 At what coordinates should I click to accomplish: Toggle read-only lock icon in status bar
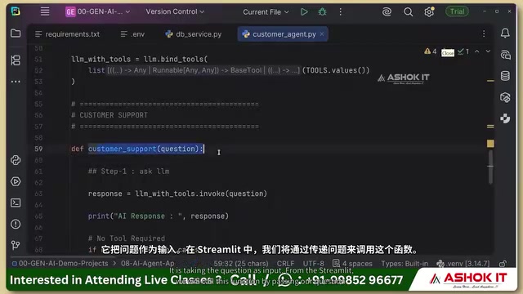pos(503,264)
